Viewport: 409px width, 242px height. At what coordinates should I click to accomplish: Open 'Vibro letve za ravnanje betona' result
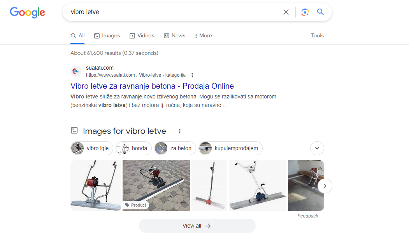[x=152, y=86]
